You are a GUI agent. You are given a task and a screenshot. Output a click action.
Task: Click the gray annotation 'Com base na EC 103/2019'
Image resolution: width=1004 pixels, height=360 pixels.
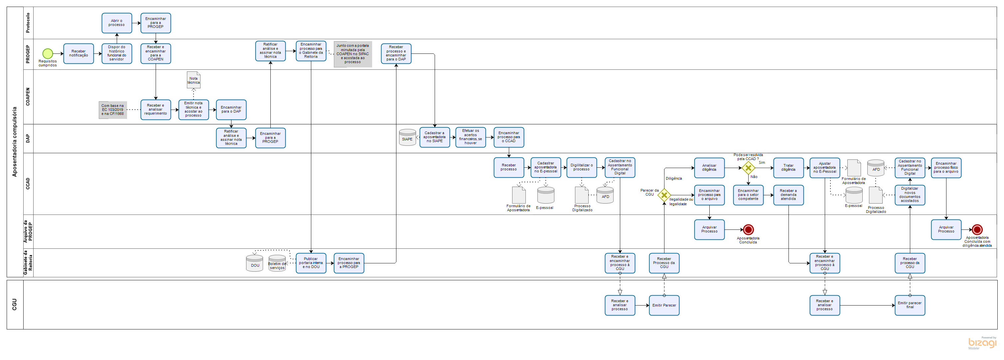click(113, 110)
